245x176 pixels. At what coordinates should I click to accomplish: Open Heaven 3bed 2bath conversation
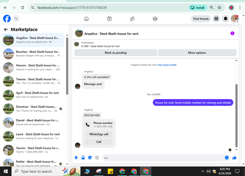coord(33,67)
